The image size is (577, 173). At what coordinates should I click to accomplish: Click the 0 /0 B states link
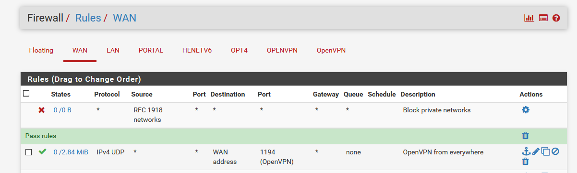tap(62, 110)
